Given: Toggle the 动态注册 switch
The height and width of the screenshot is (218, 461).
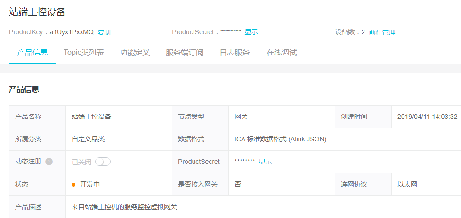Looking at the screenshot, I should 103,162.
